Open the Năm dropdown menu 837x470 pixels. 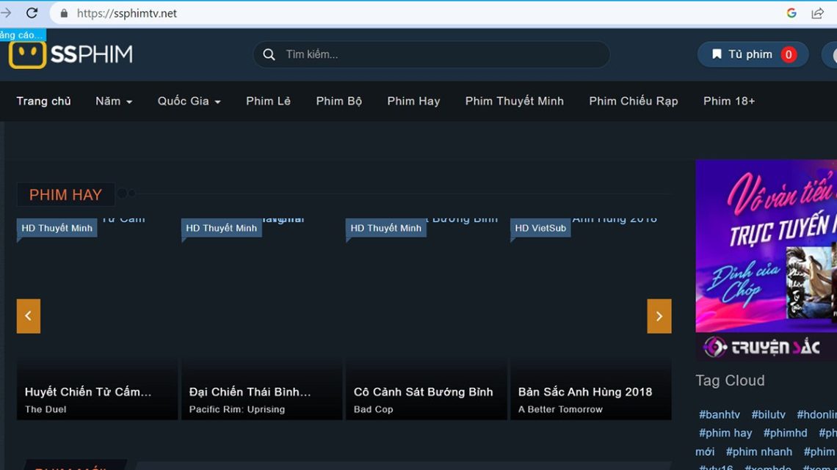pos(113,101)
